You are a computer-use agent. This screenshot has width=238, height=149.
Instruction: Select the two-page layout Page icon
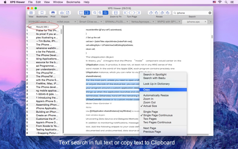(x=81, y=13)
